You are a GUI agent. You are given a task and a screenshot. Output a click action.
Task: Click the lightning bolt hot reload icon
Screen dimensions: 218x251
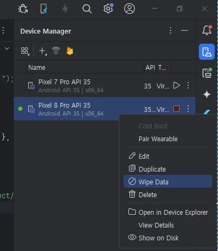[x=66, y=9]
